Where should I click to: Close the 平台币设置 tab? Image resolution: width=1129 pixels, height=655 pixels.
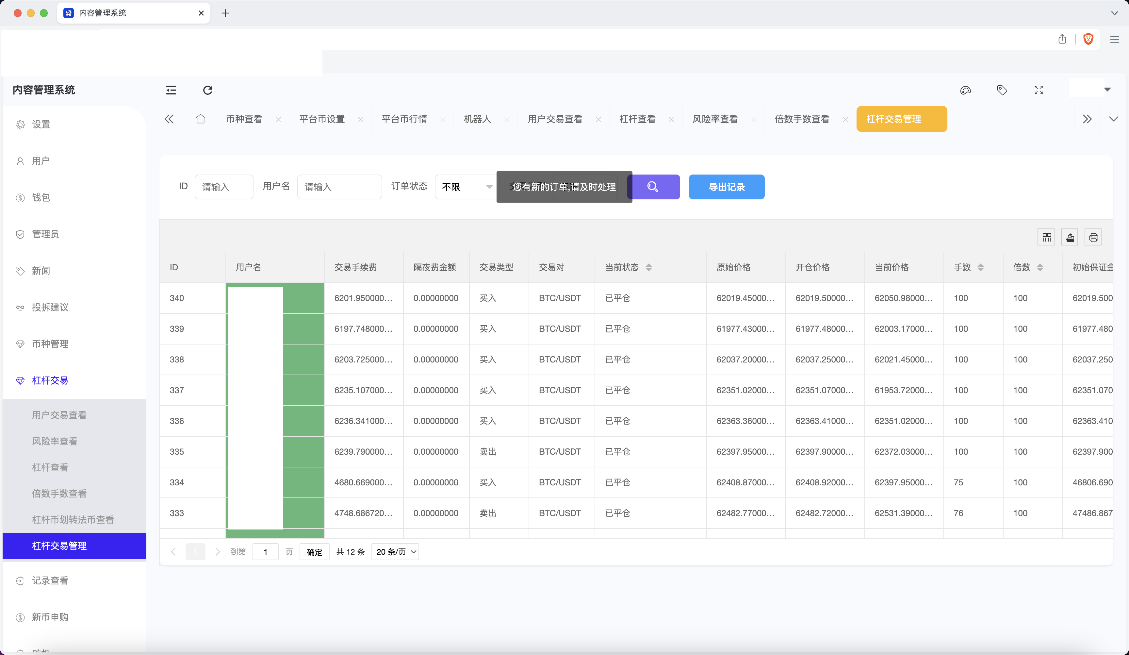click(x=361, y=119)
